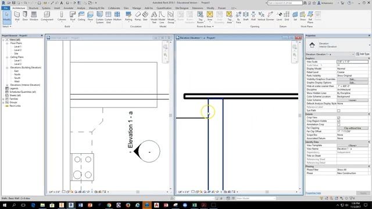Click the Ref Plane tool

click(x=310, y=17)
